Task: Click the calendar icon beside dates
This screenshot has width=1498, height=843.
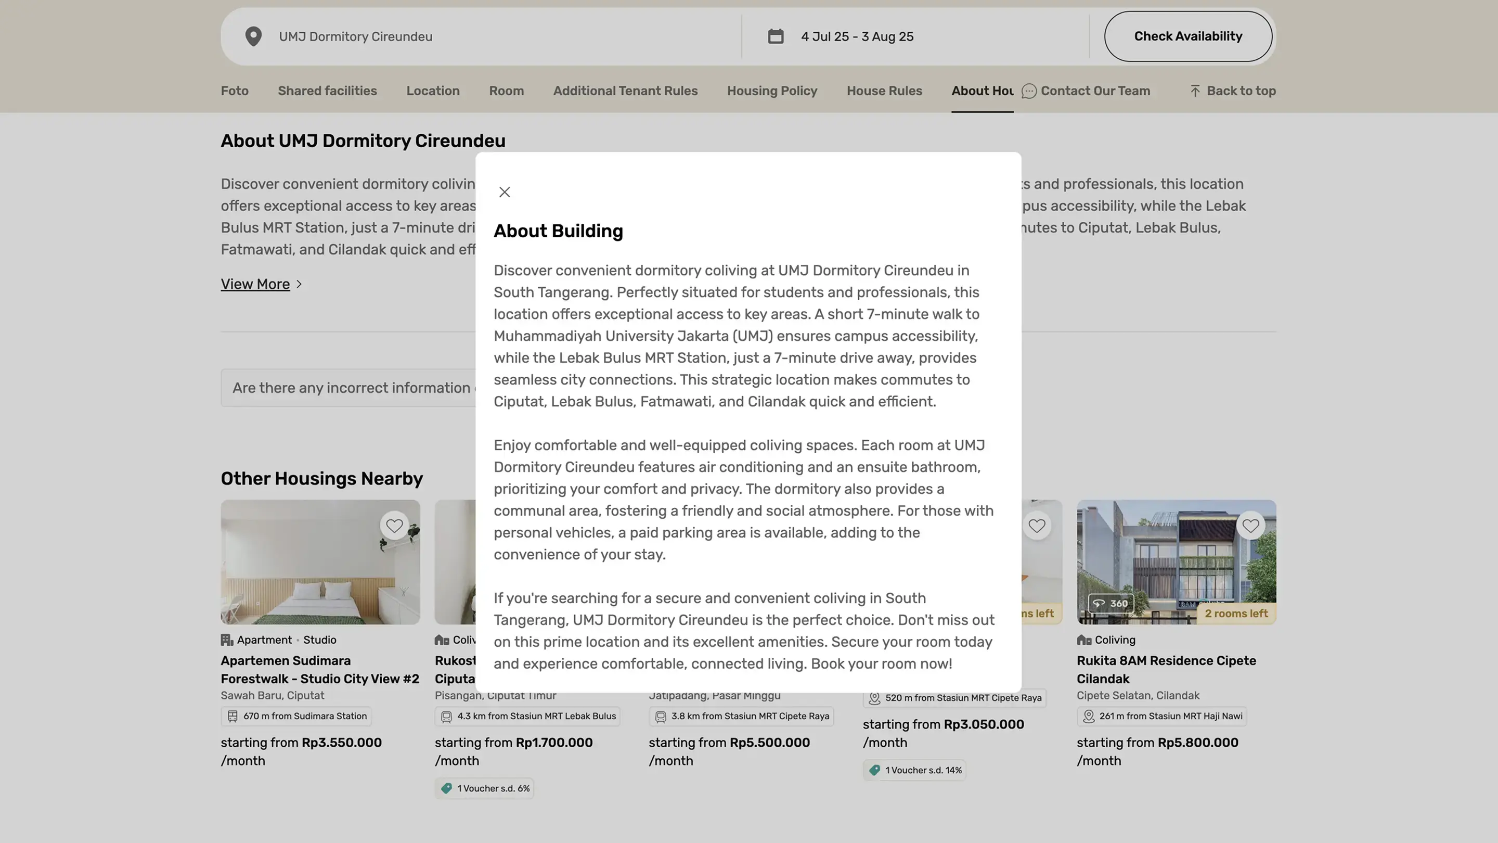Action: click(775, 36)
